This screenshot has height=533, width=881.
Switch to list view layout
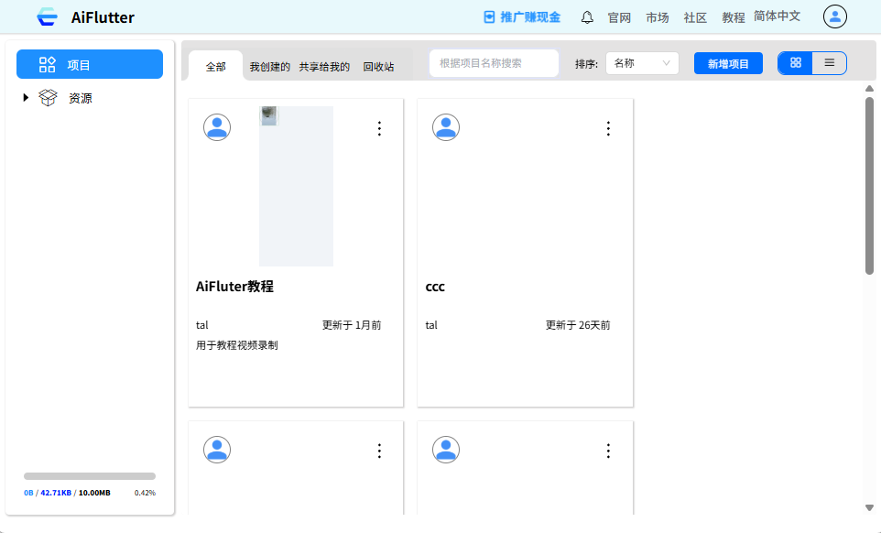[829, 63]
